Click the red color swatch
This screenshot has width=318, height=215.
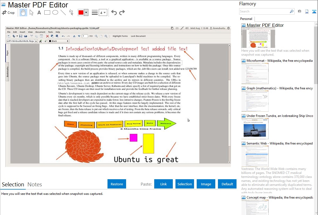click(x=81, y=12)
